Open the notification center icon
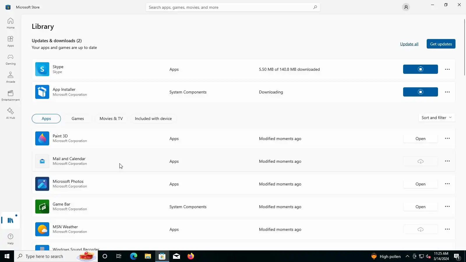 point(457,256)
